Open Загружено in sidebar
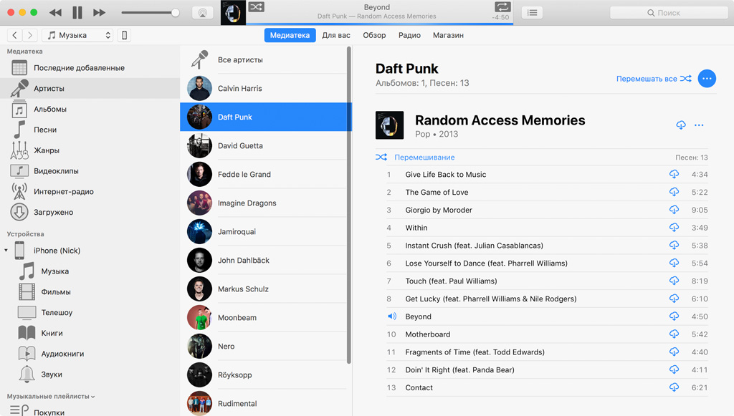 click(90, 212)
